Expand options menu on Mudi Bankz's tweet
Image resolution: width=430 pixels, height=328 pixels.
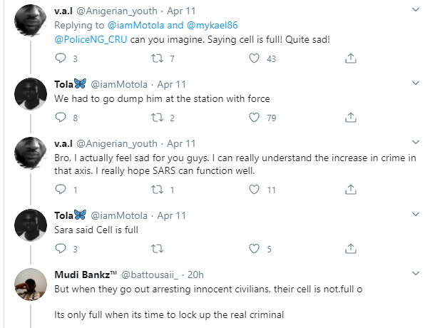pyautogui.click(x=416, y=273)
